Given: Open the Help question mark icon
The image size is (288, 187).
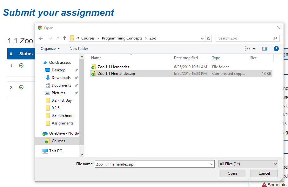Looking at the screenshot, I should (276, 49).
